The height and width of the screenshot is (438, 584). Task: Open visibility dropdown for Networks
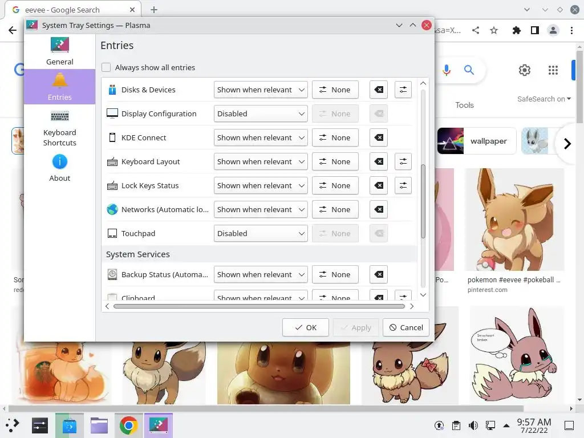coord(261,209)
